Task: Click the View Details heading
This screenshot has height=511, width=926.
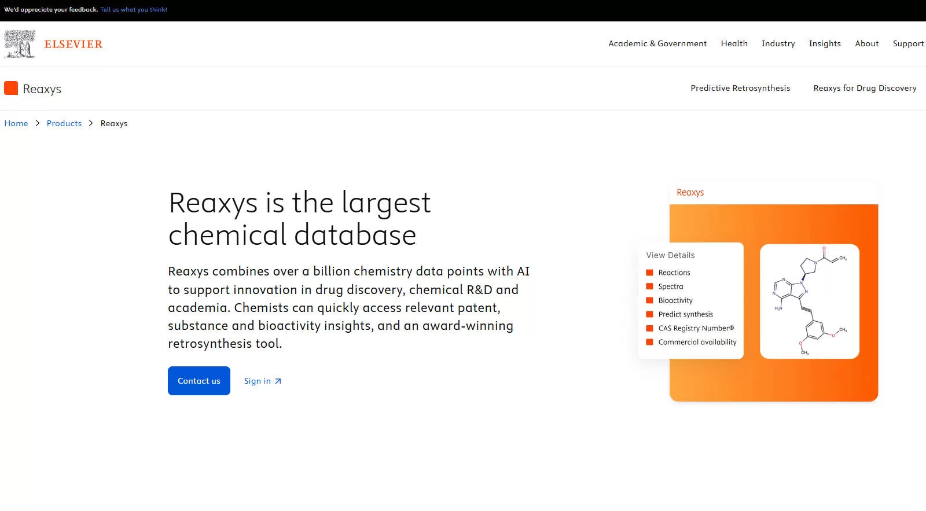Action: [x=670, y=255]
